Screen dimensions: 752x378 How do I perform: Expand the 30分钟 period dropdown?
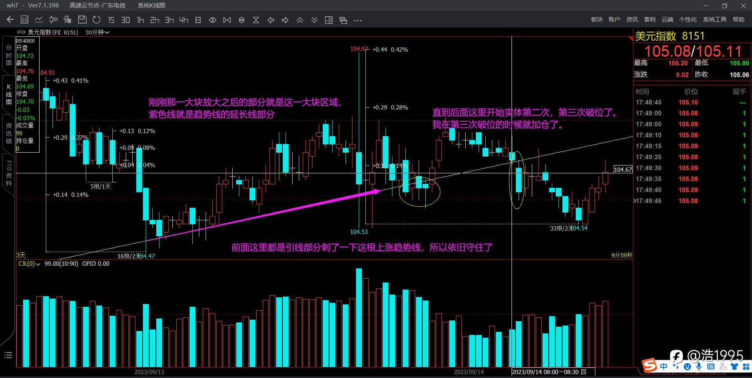pos(98,32)
